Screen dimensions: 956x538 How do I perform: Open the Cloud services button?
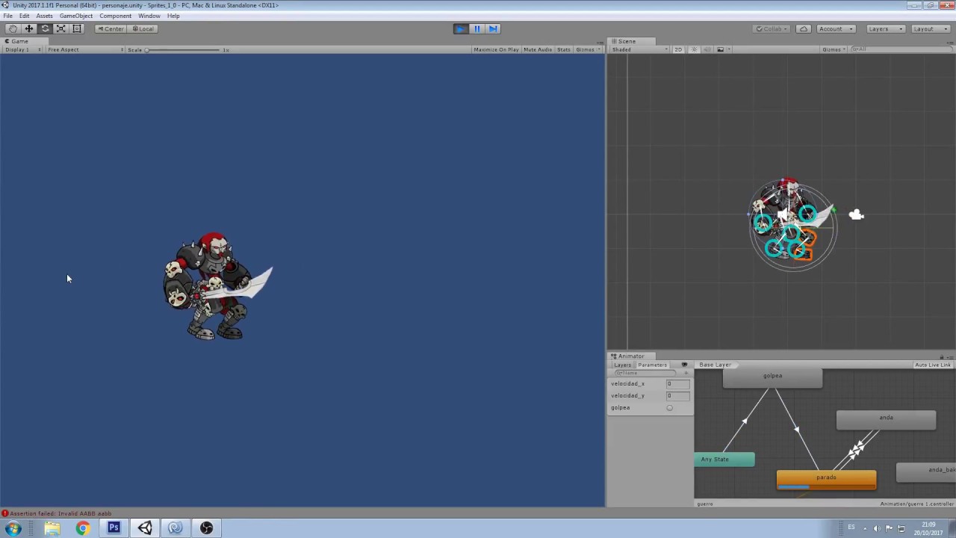(804, 28)
